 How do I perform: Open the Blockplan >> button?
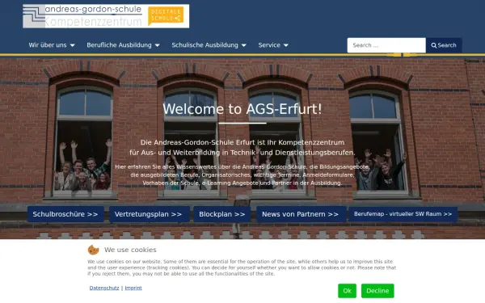[222, 214]
